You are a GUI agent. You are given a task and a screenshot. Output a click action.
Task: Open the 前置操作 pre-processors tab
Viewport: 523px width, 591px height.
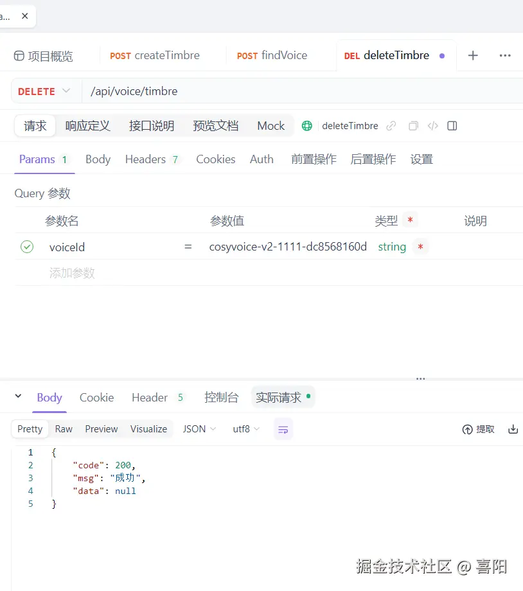[314, 159]
